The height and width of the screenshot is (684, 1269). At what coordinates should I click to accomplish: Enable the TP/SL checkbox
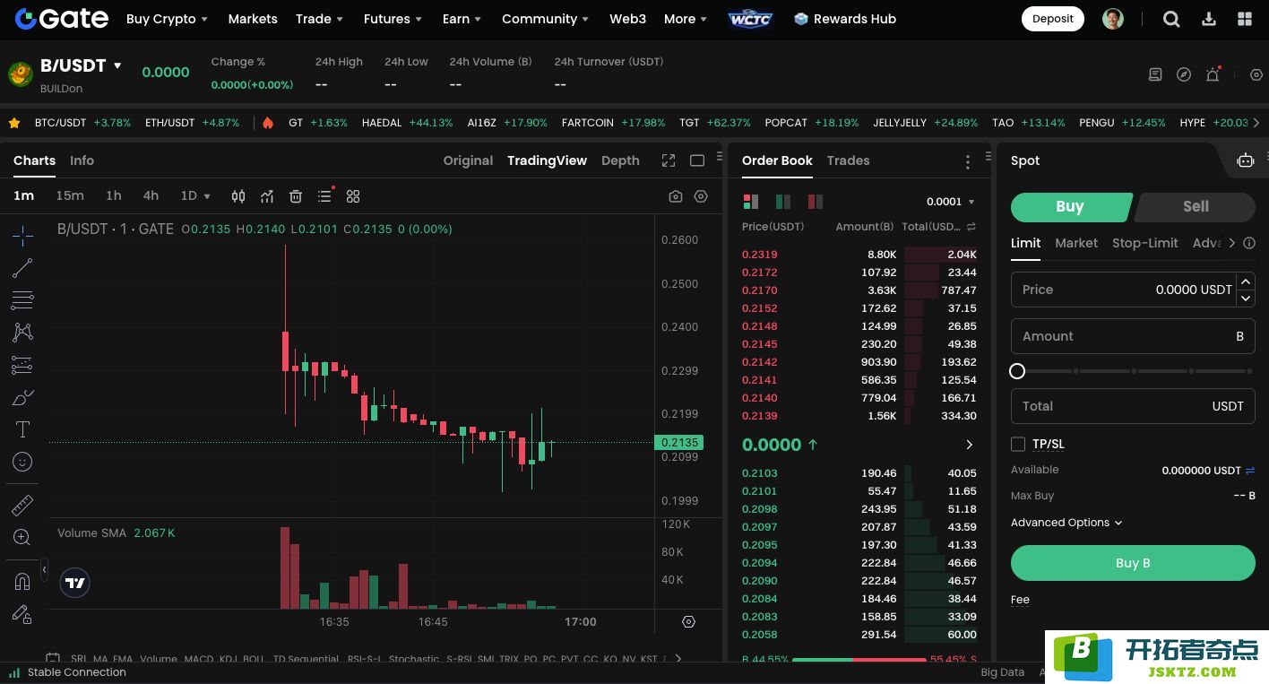[x=1018, y=444]
